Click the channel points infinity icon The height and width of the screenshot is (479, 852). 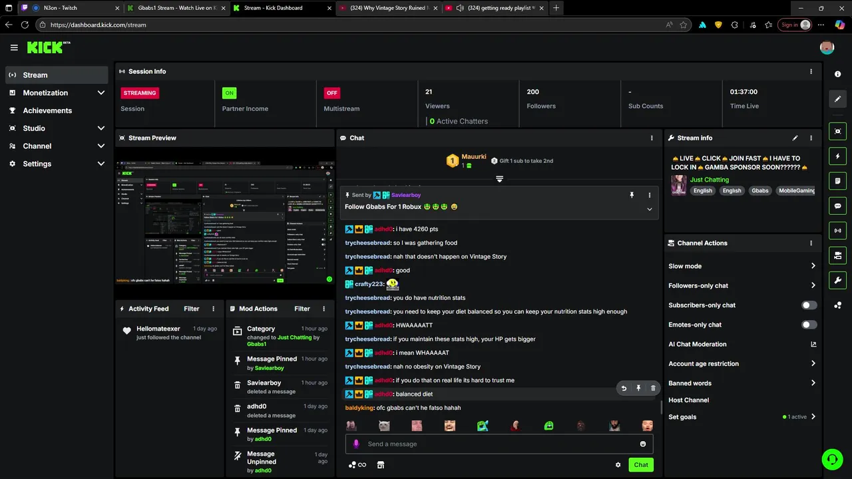point(357,465)
